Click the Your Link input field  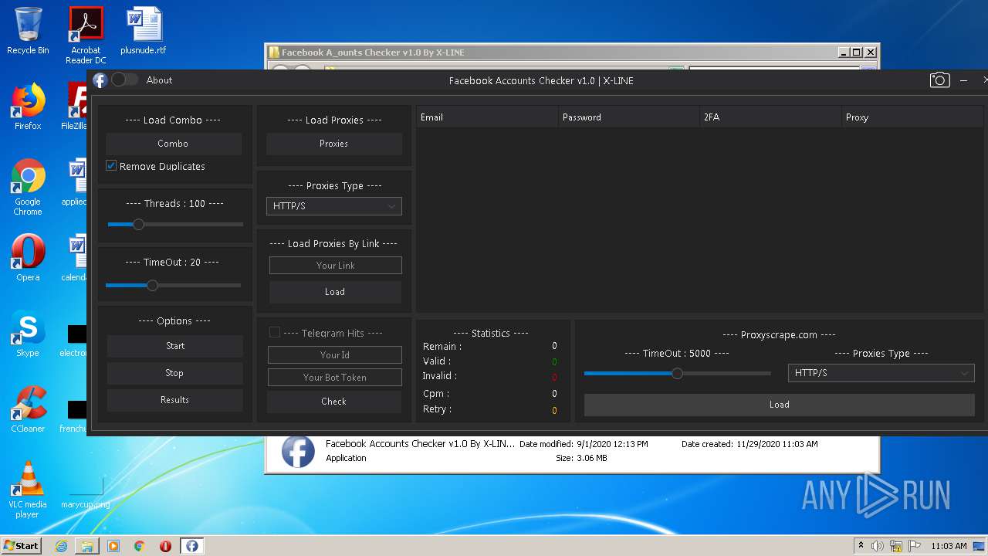tap(336, 266)
